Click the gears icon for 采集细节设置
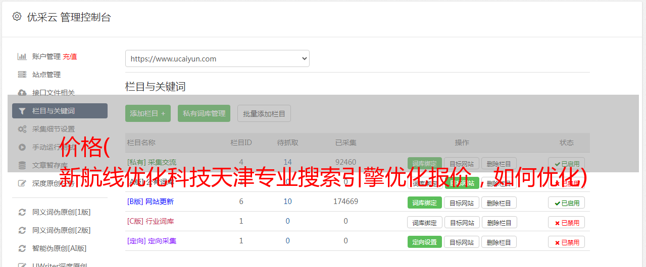 [22, 129]
